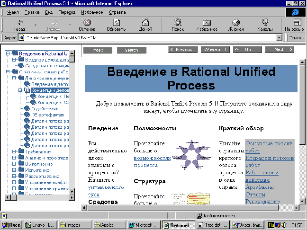
Task: Open the 'Артефакты' link
Action: click(x=260, y=187)
